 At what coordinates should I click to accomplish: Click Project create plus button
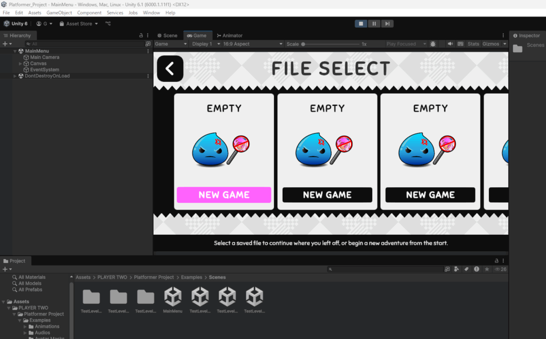pos(7,269)
